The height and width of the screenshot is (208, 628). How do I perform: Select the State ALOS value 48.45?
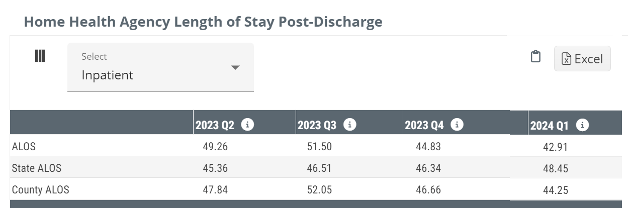click(x=556, y=169)
